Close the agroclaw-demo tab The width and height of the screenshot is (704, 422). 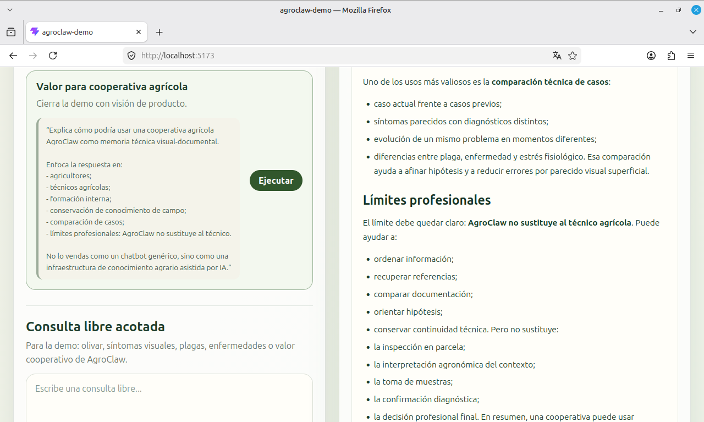tap(139, 32)
